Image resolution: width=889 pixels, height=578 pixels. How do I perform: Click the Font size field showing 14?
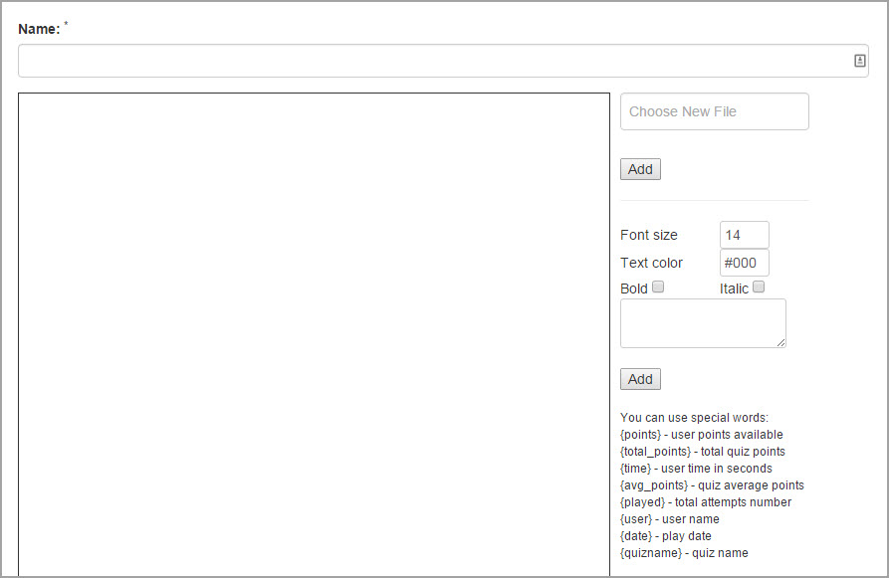(745, 235)
